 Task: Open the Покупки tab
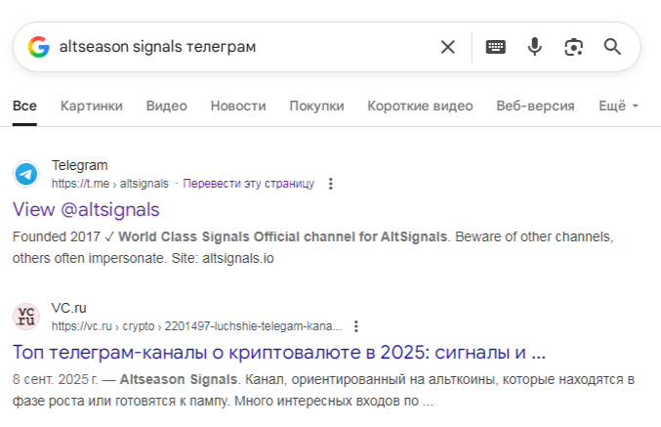(x=316, y=106)
